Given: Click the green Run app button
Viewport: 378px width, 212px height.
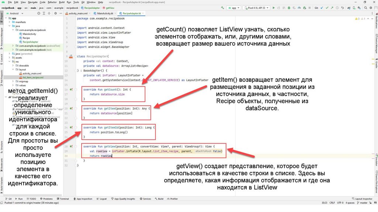Looking at the screenshot, I should [274, 7].
